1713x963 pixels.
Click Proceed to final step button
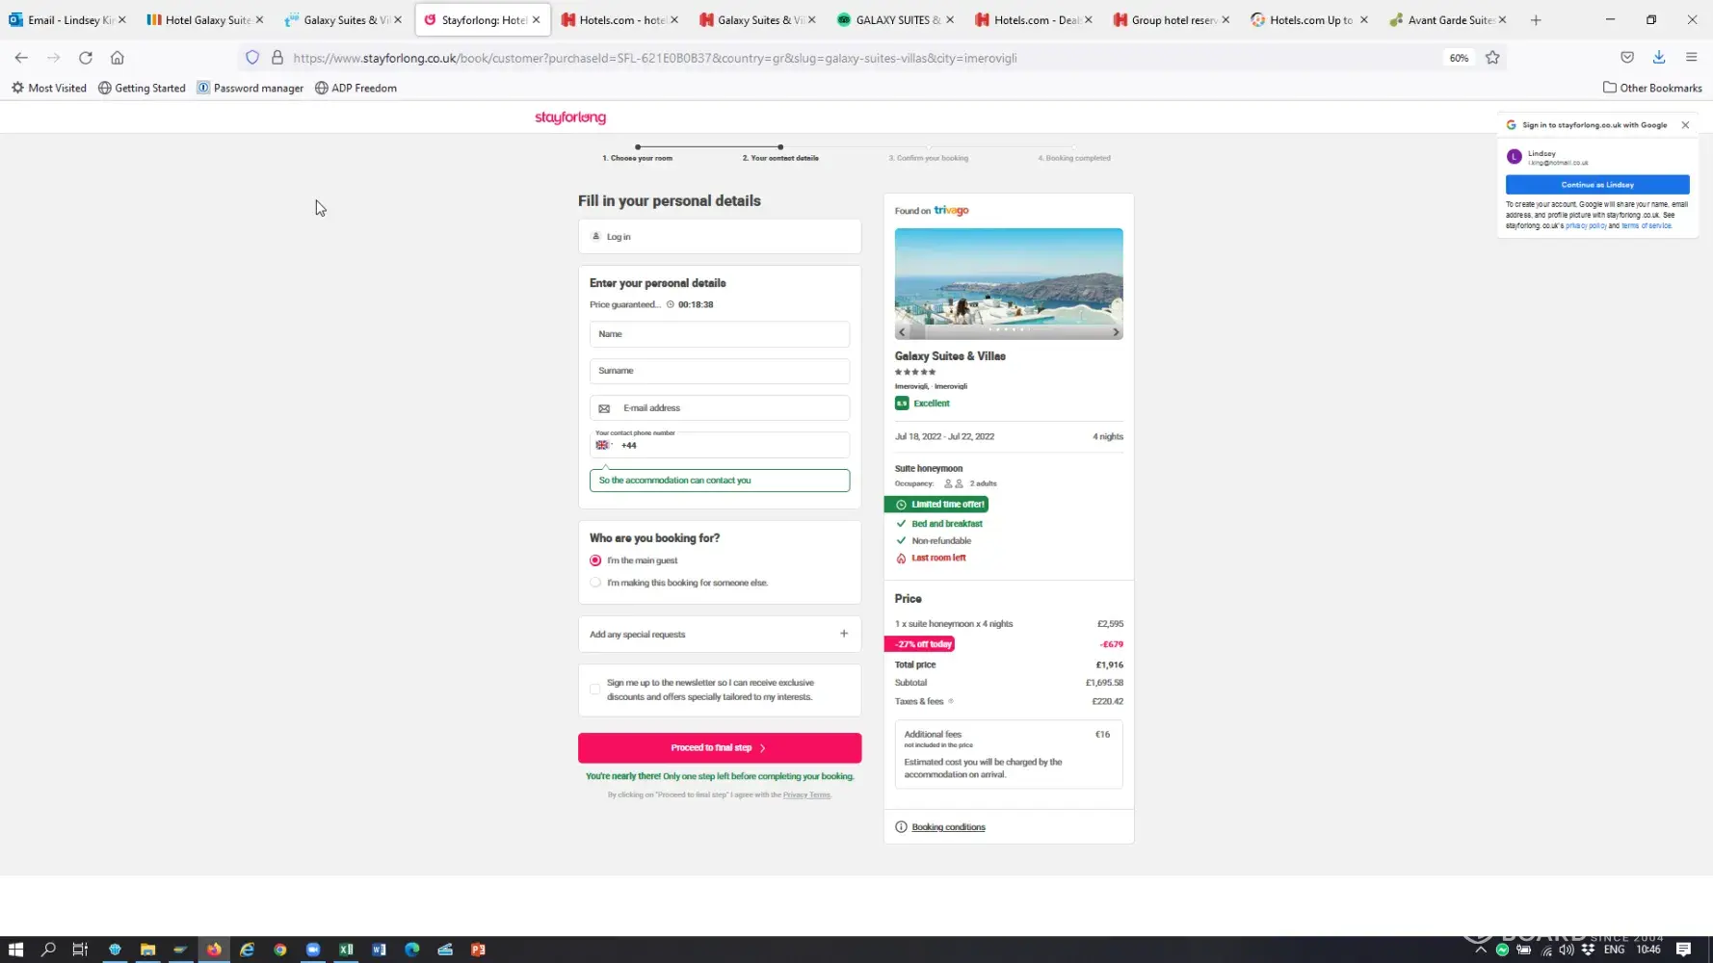[720, 748]
